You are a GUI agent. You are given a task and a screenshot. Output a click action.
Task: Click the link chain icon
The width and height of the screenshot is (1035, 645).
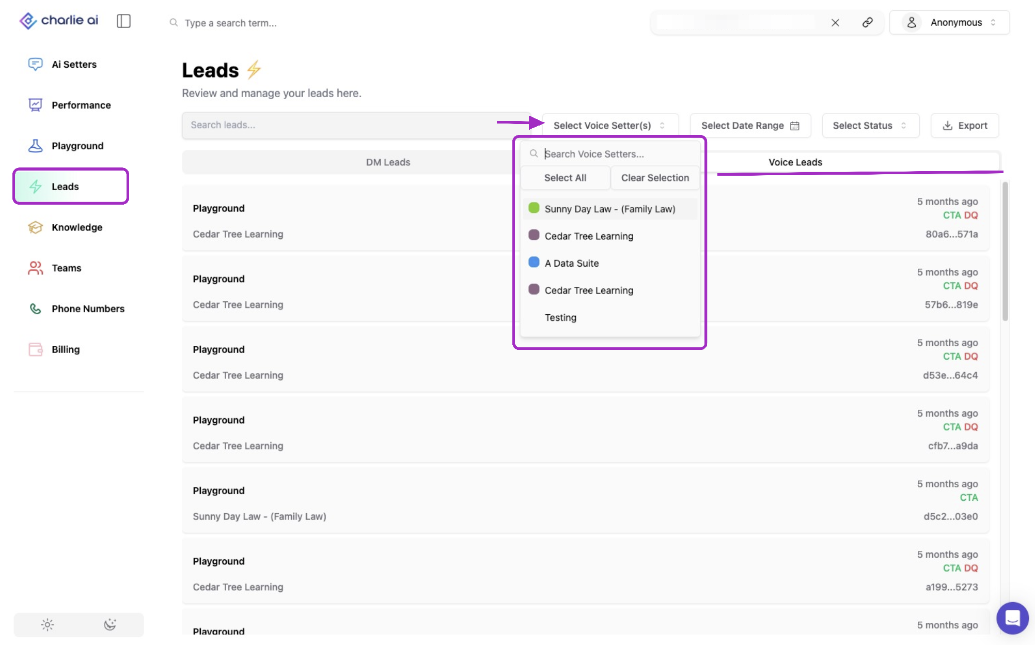pos(868,22)
